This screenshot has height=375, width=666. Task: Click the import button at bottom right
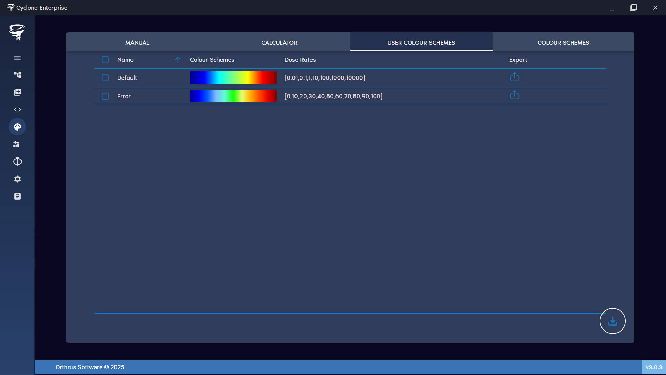(x=612, y=321)
